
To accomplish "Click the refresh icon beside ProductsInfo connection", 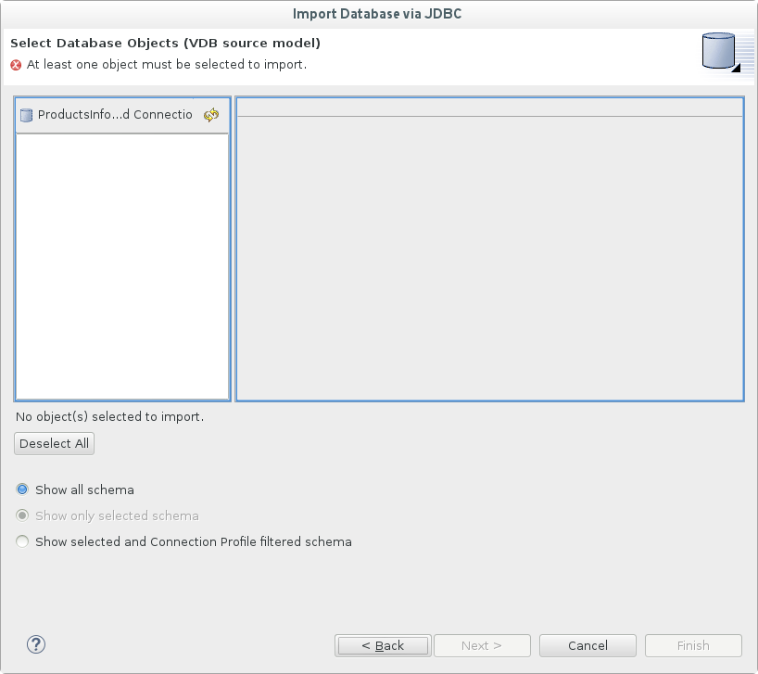I will [211, 115].
